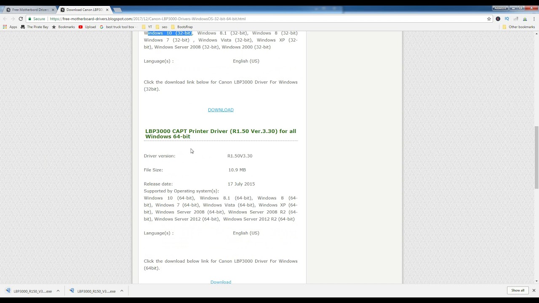
Task: Click the URL in the address bar
Action: click(x=148, y=19)
